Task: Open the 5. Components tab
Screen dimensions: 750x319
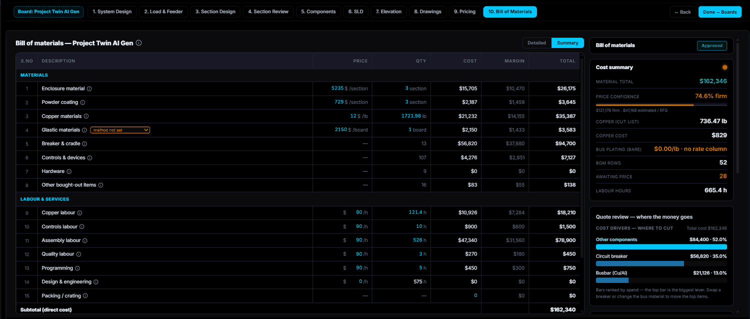Action: click(318, 11)
